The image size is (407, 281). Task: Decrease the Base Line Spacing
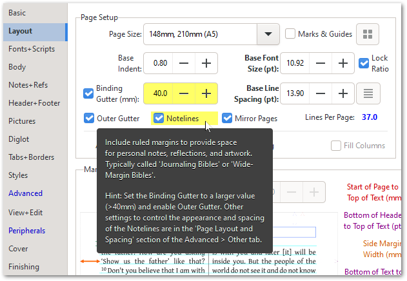[x=321, y=93]
